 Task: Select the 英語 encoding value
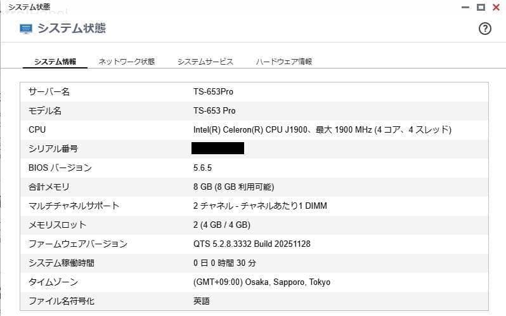pos(202,301)
